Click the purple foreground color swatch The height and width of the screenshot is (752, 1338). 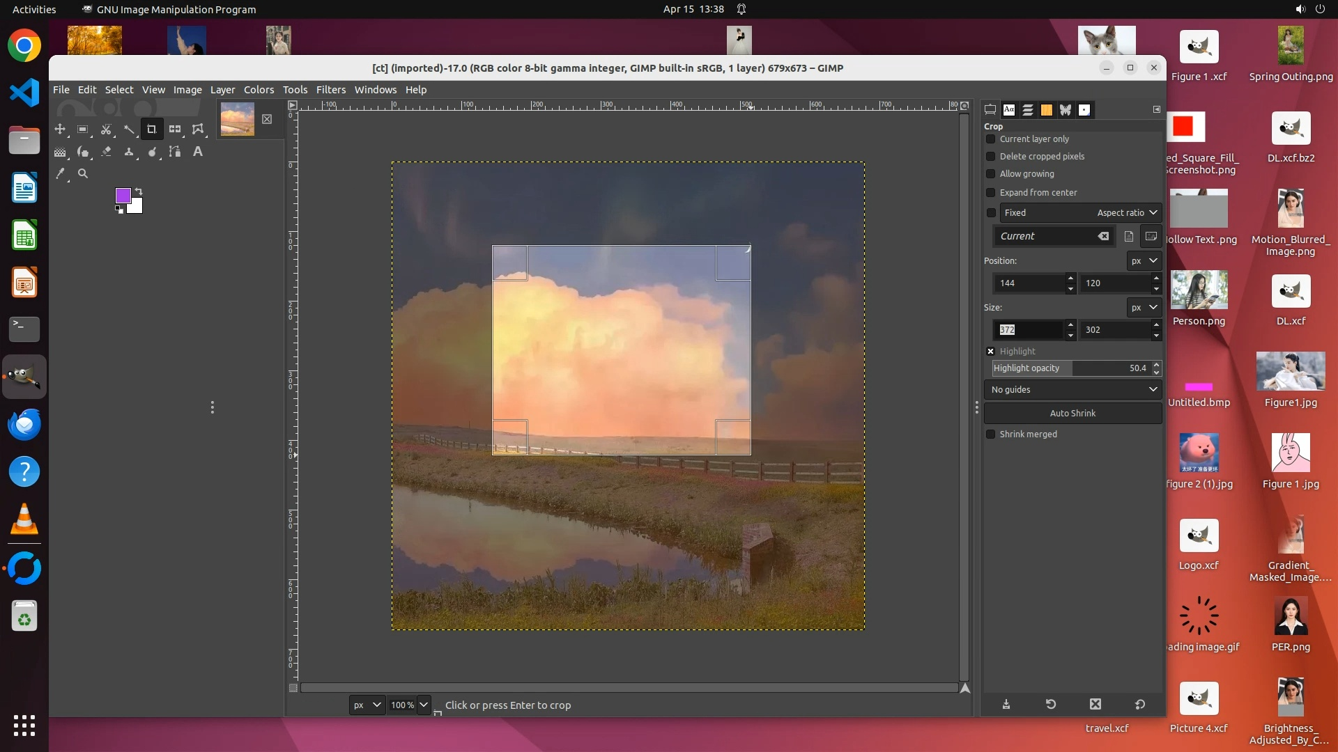[x=123, y=196]
